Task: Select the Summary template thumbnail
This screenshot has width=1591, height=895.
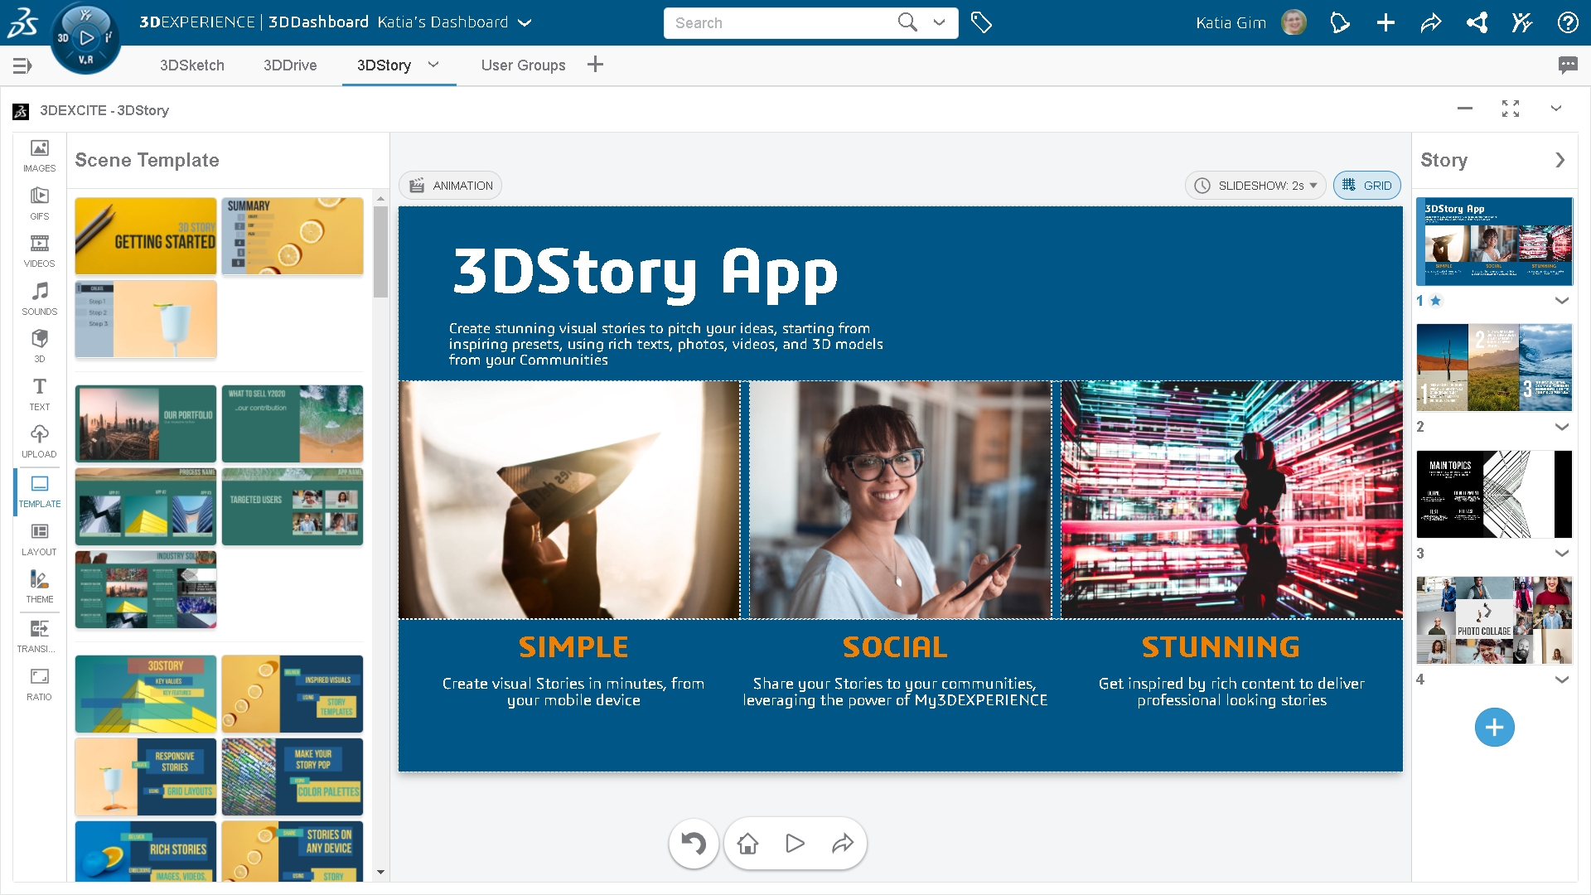Action: [x=293, y=236]
